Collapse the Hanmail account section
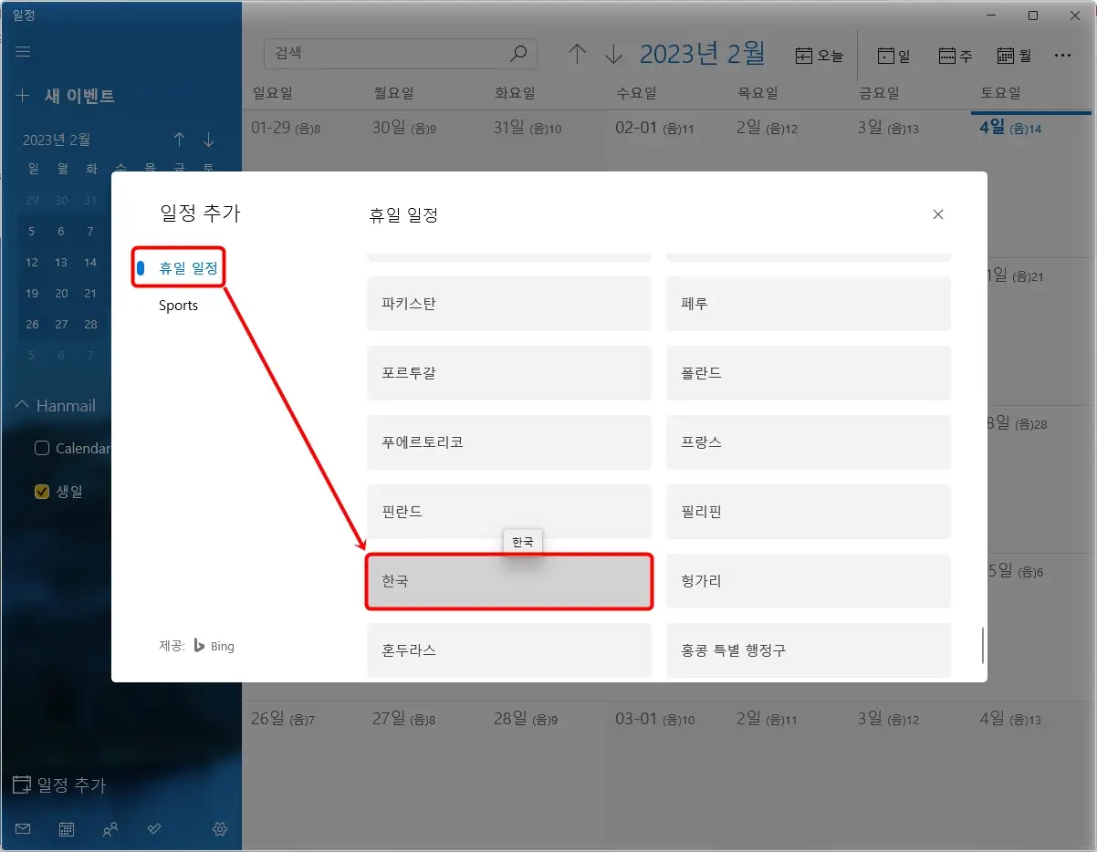1097x852 pixels. tap(23, 404)
